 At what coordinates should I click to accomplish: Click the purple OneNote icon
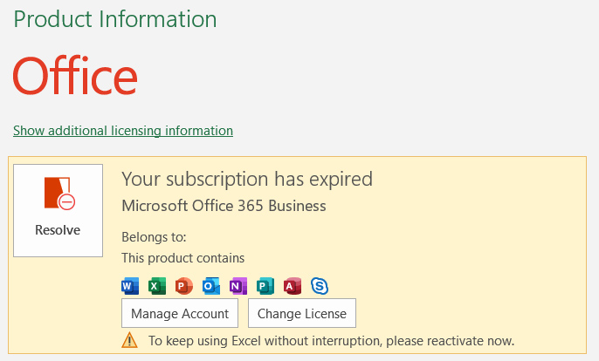(x=238, y=286)
